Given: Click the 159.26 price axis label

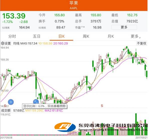Looking at the screenshot, I should click(5, 60).
